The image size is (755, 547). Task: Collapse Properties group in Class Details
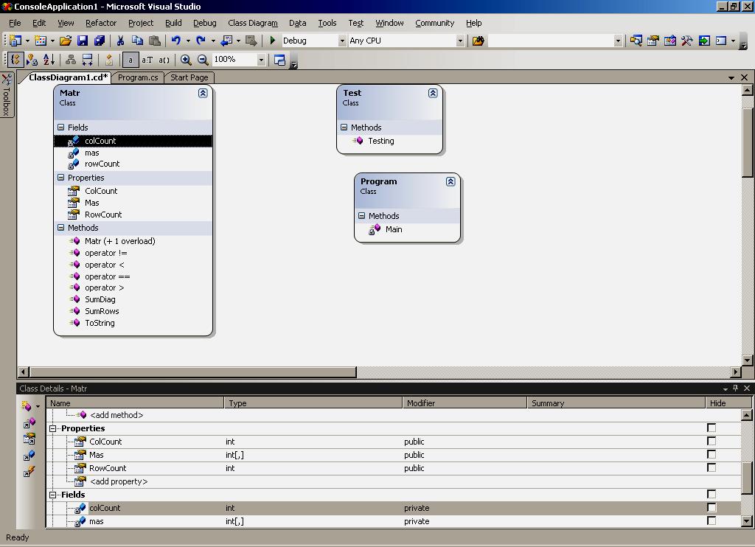coord(53,428)
